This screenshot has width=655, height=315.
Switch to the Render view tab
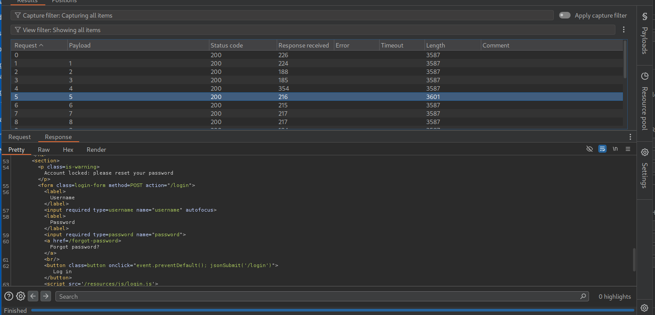coord(96,150)
